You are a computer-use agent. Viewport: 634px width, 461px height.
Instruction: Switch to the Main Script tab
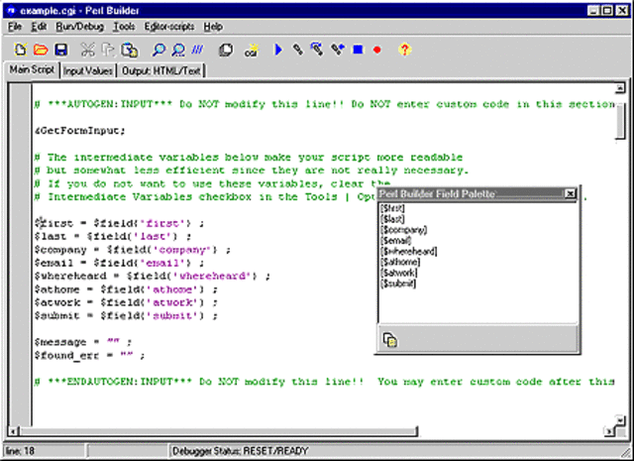(32, 69)
